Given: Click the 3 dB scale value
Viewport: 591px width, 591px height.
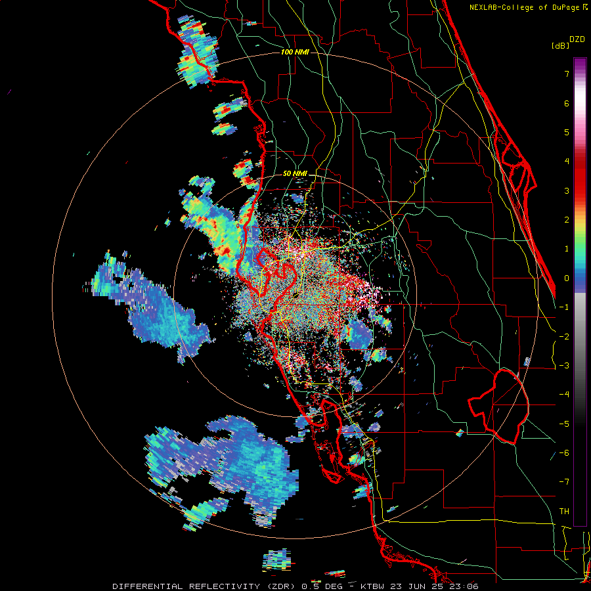Looking at the screenshot, I should tap(567, 190).
